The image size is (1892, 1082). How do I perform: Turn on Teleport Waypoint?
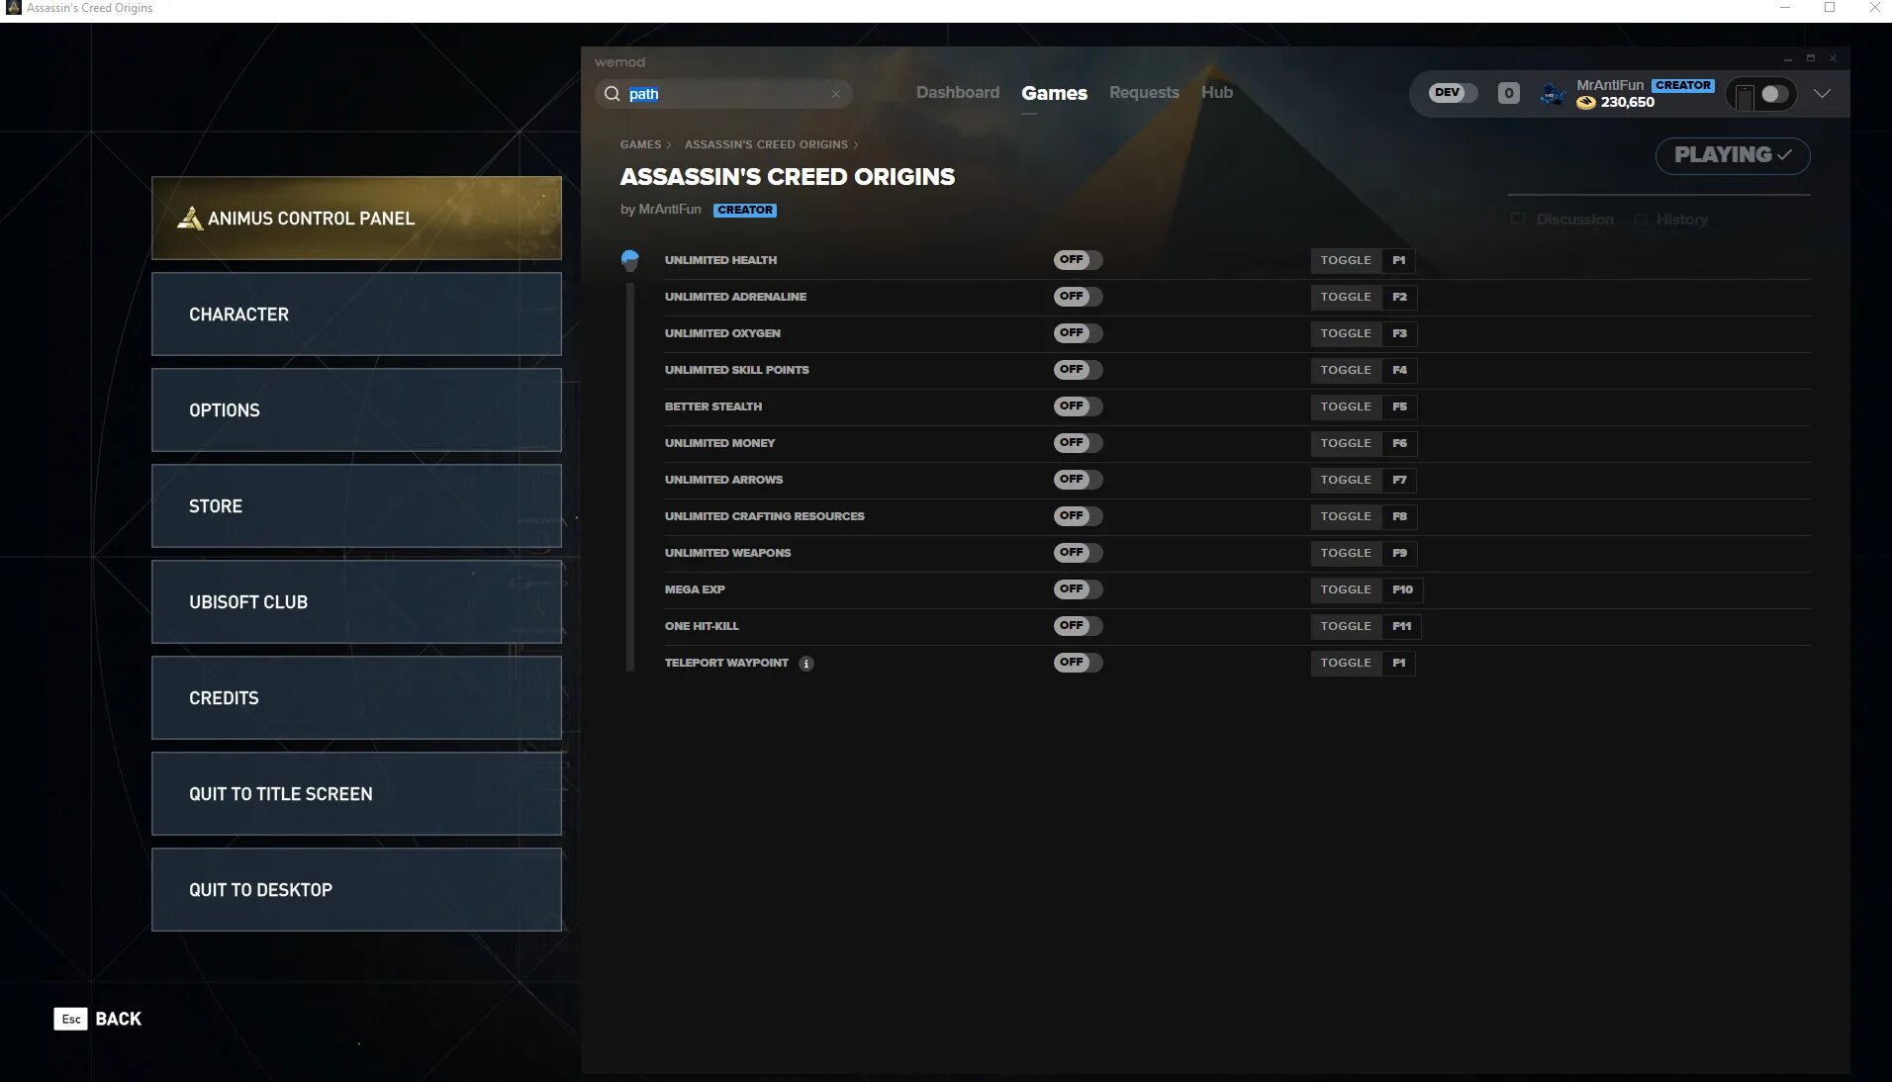[1078, 663]
